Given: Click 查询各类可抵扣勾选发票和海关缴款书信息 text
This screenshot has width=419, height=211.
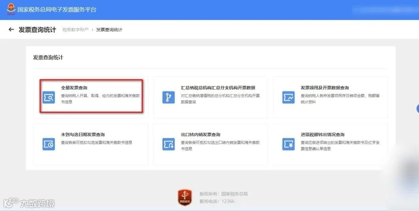Looking at the screenshot, I should [x=97, y=143].
